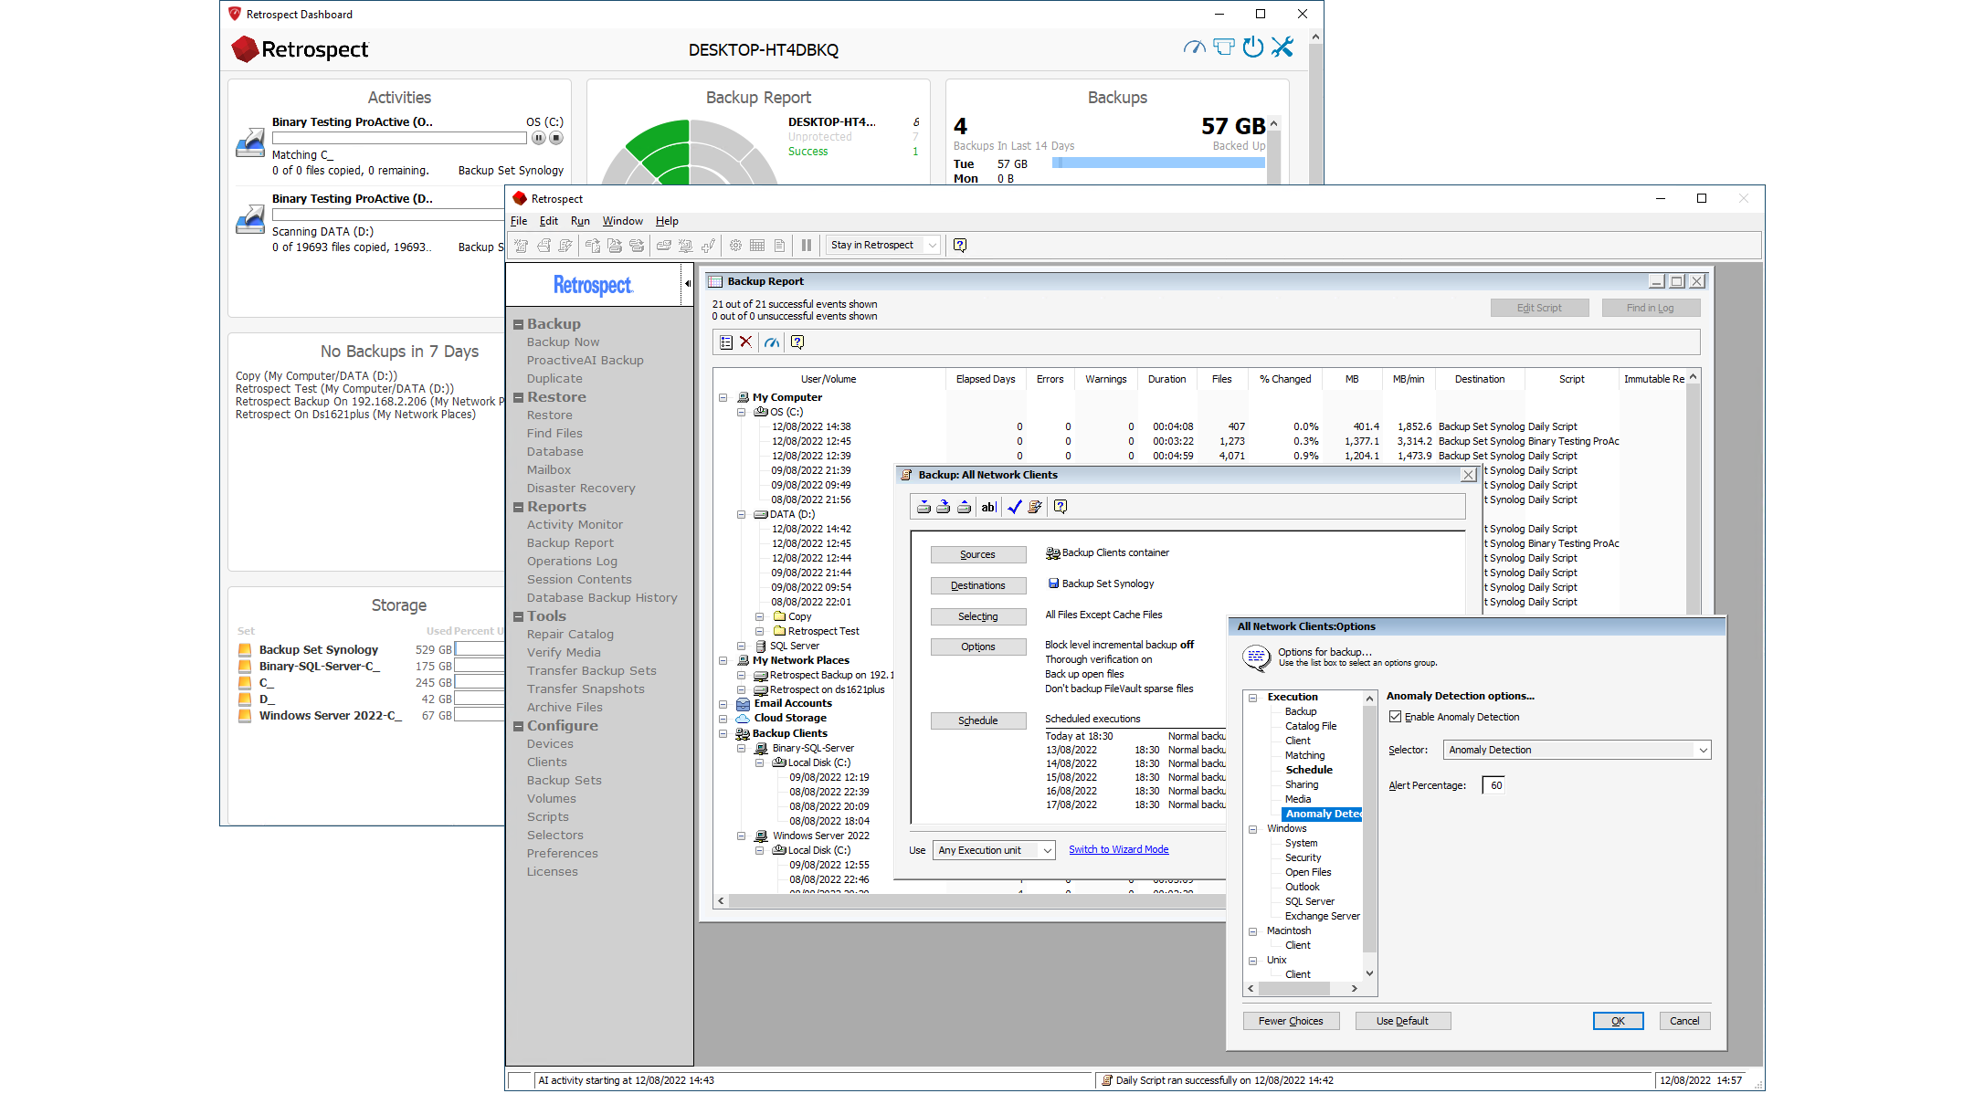The image size is (1963, 1104).
Task: Collapse the Reports section in sidebar
Action: (519, 507)
